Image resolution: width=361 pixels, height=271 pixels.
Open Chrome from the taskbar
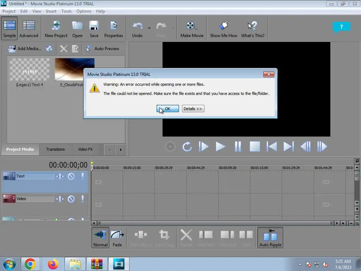(x=30, y=264)
